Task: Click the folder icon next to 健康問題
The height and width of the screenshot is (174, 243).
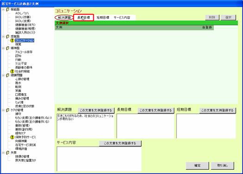Action: tap(7, 75)
